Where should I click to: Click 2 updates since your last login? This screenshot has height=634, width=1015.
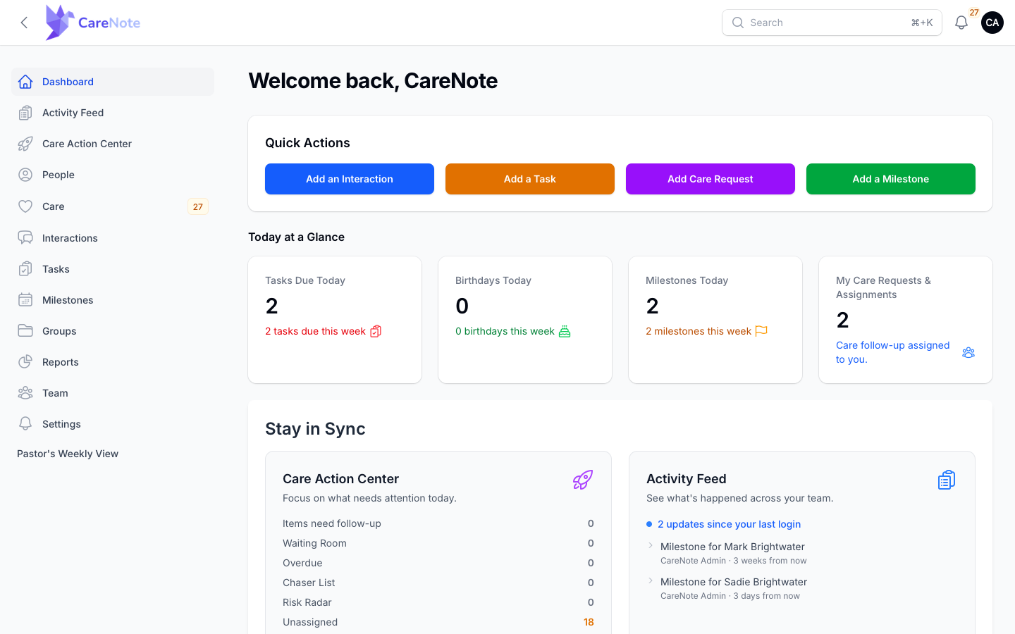click(729, 524)
